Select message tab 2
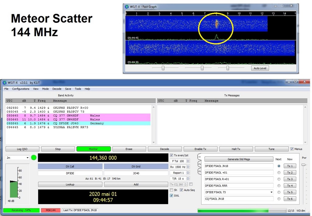312x216 pixels. (200, 164)
